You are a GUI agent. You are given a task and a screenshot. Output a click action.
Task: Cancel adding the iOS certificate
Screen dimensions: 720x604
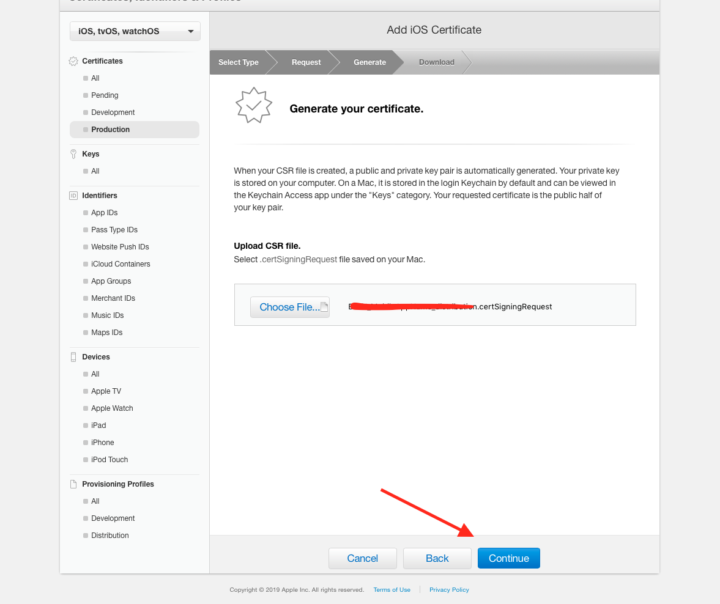pos(362,558)
